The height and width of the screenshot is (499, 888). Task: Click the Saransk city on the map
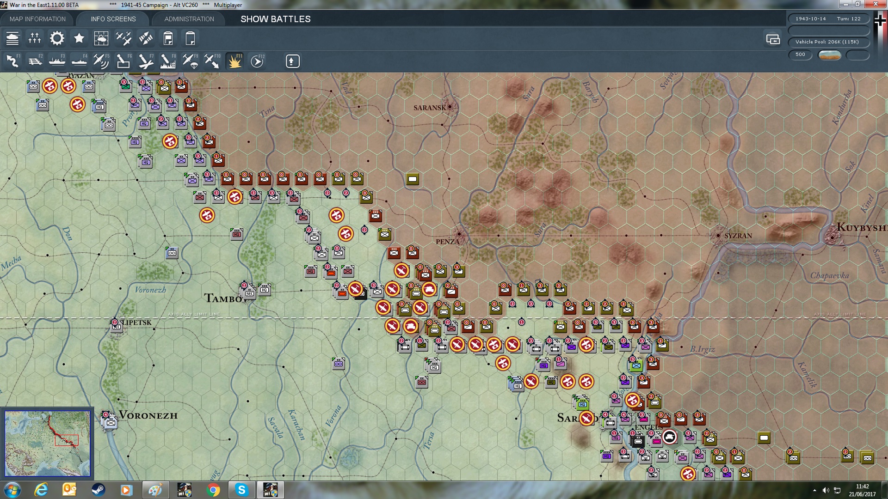[x=450, y=107]
